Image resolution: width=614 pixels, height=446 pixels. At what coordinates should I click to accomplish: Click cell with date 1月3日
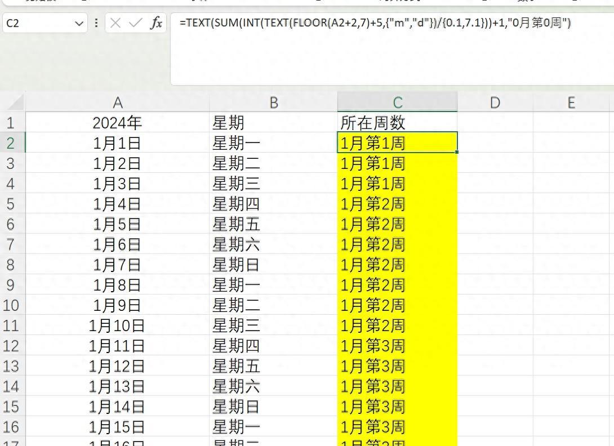click(x=118, y=184)
